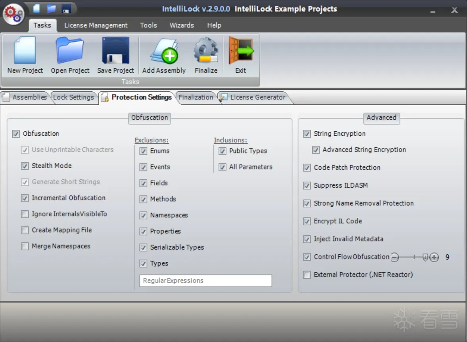Toggle Inject Invalid Metadata checkbox

(307, 239)
